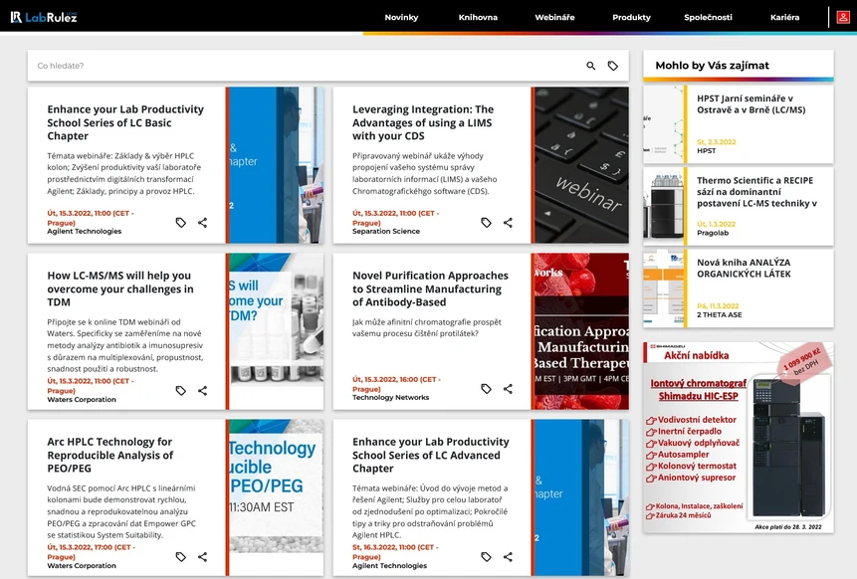This screenshot has height=579, width=857.
Task: Click the LabRulez logo
Action: (x=44, y=17)
